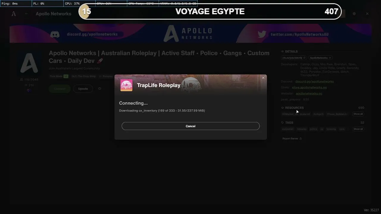Click the DETAILS section heading

coord(291,51)
